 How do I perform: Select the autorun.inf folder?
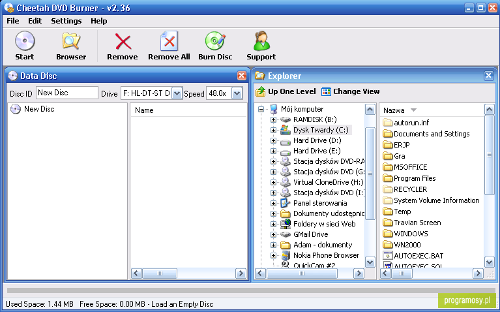411,123
